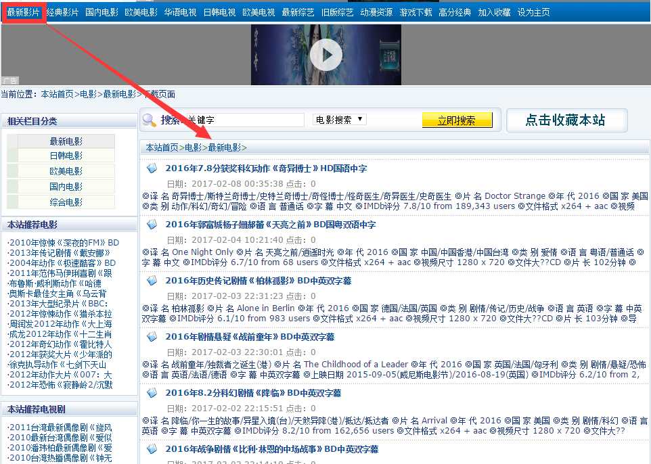Click the file icon beside 《柏林孤影》 entry
651x464 pixels.
pos(152,281)
